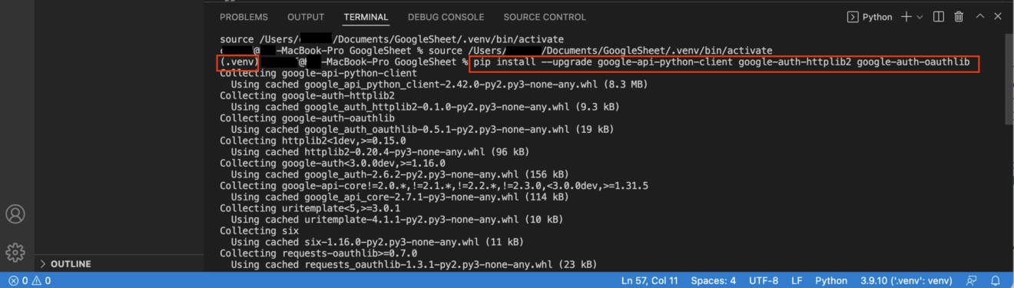Click the feedback icon in status bar
Screen dimensions: 1014x288
coord(972,280)
